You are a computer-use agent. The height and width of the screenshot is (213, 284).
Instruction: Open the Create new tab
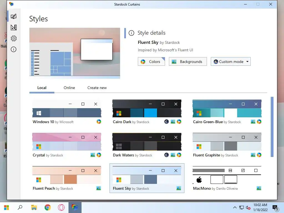tap(97, 88)
